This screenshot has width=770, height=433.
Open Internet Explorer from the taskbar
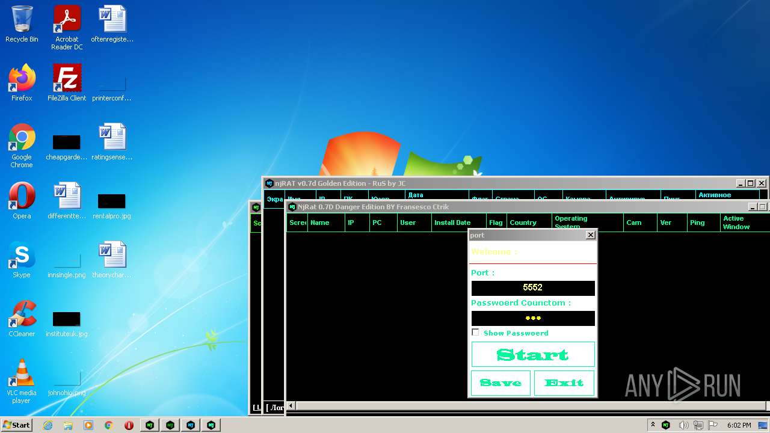tap(48, 425)
